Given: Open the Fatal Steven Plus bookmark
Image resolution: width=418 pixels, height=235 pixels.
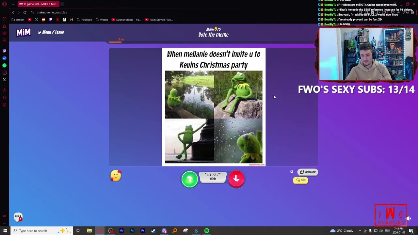Looking at the screenshot, I should (159, 20).
